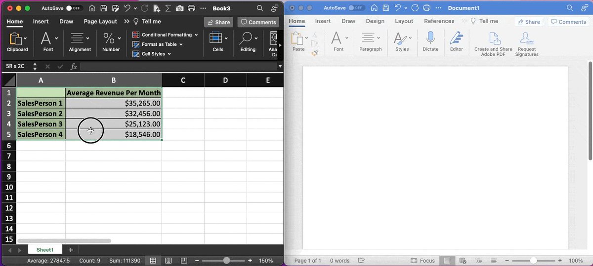Click Tell me in Word ribbon

tap(484, 21)
